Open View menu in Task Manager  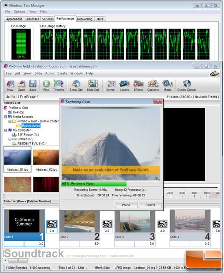pyautogui.click(x=33, y=11)
